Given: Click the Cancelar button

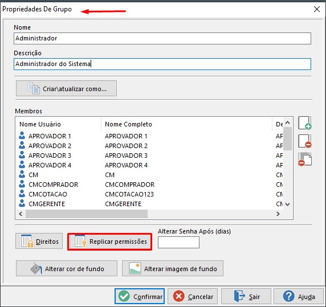Looking at the screenshot, I should (x=193, y=296).
